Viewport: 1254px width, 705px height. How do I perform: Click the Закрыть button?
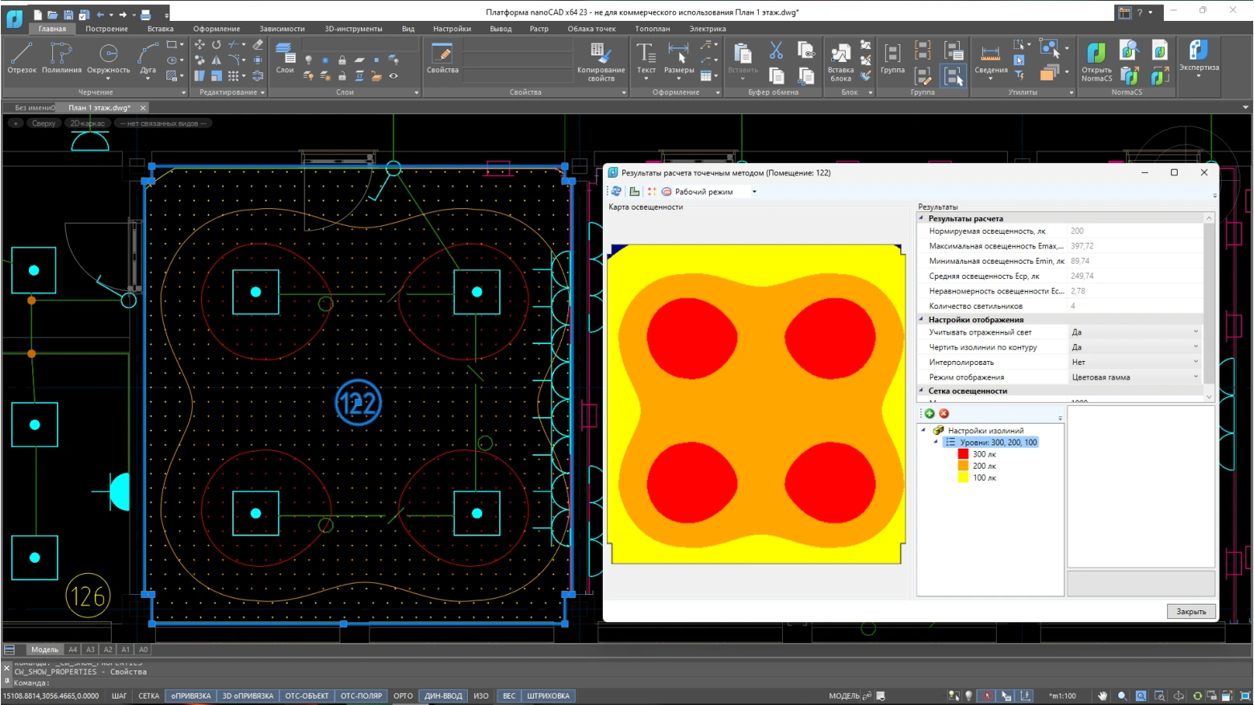tap(1190, 612)
